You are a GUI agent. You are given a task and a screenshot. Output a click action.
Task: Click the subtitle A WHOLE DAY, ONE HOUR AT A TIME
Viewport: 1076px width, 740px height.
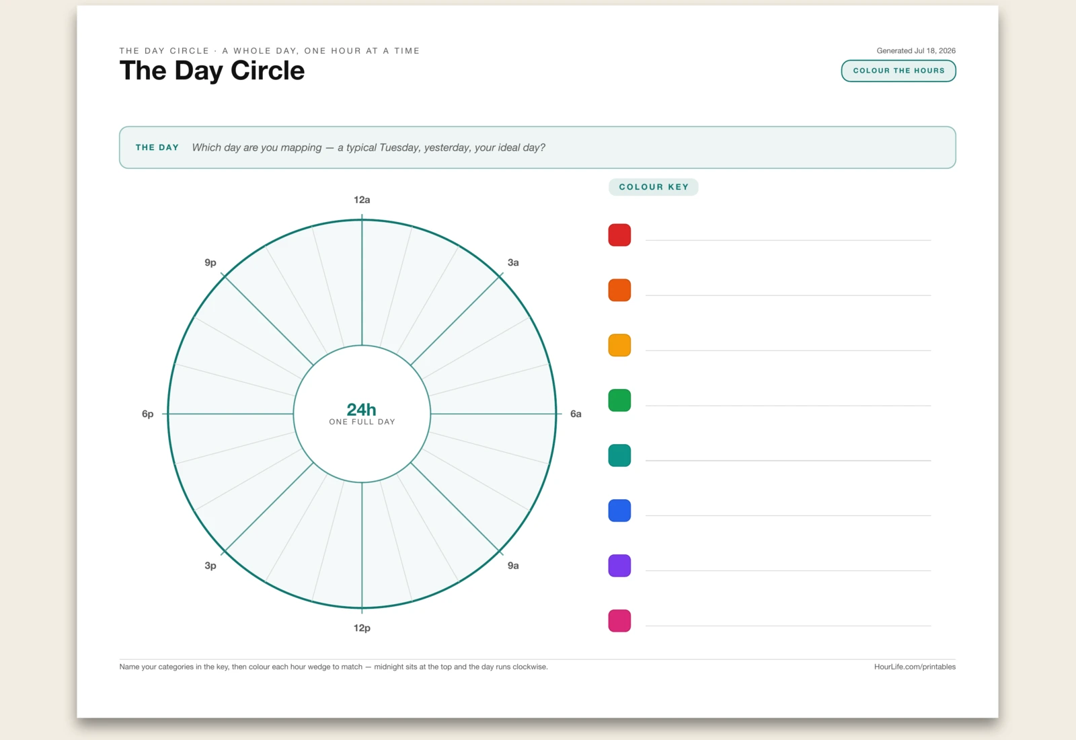click(x=321, y=50)
